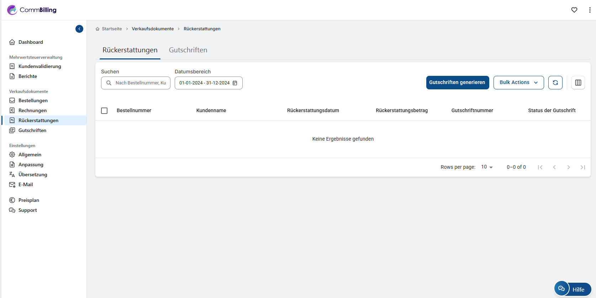
Task: Open the Datumsbereich date range picker
Action: (x=205, y=83)
